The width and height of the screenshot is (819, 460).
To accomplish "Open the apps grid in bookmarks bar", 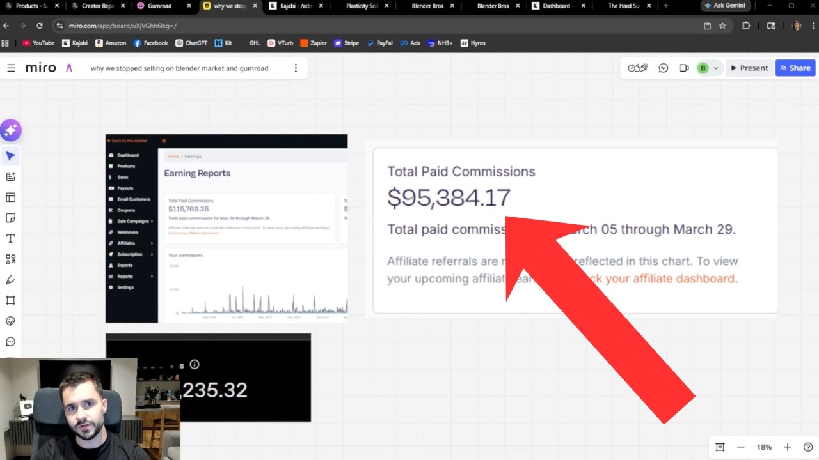I will (x=6, y=43).
